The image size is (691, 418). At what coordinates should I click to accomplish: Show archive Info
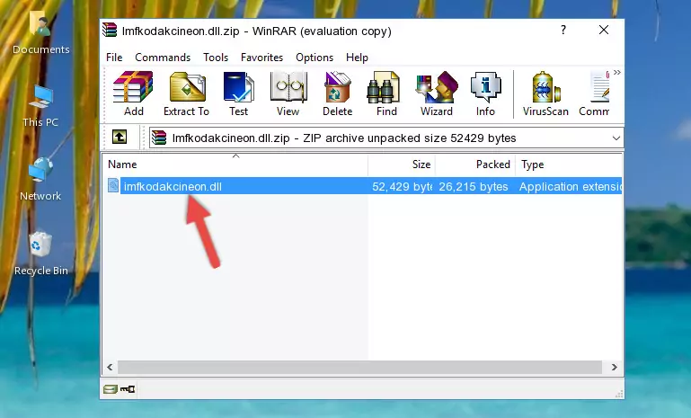[485, 93]
